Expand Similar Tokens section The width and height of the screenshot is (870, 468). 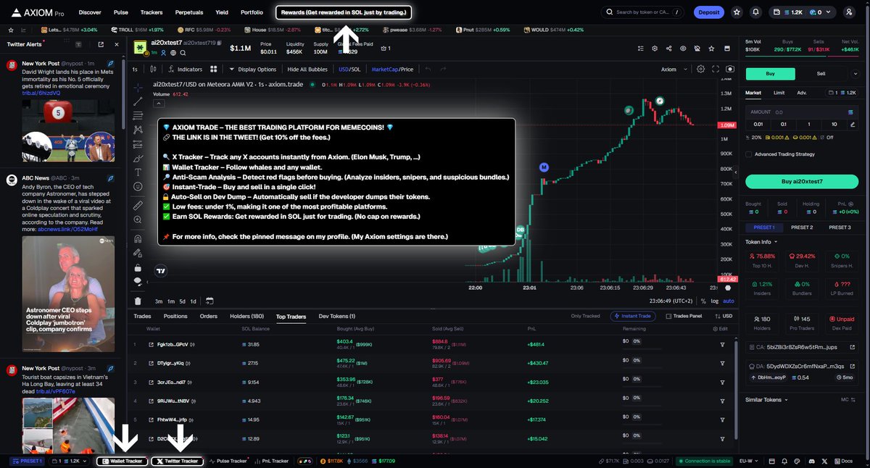pos(766,399)
